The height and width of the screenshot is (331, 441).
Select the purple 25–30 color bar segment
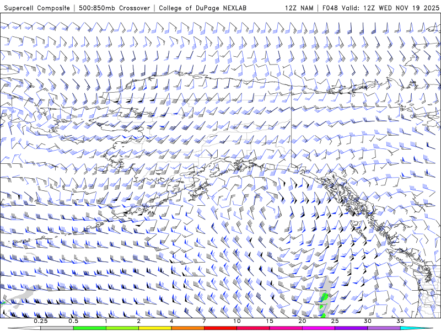351,328
